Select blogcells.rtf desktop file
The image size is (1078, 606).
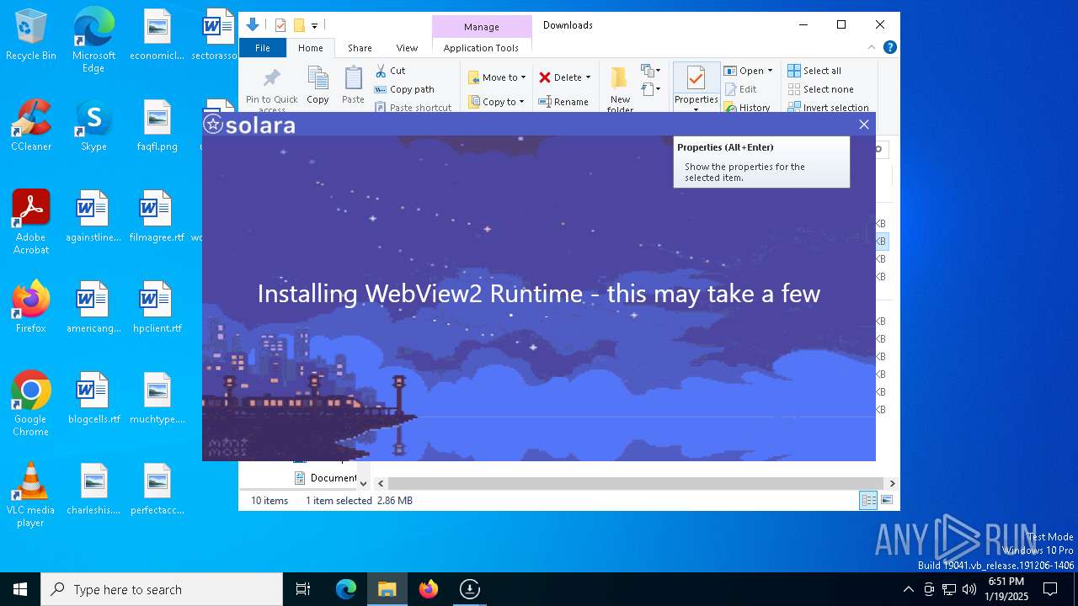[x=93, y=398]
